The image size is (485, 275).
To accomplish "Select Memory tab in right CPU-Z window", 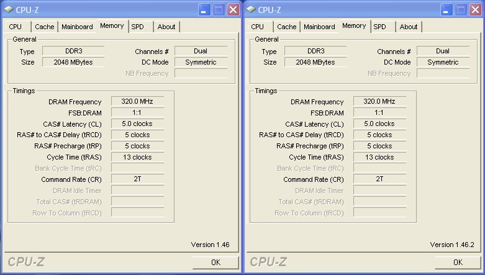I will 354,26.
